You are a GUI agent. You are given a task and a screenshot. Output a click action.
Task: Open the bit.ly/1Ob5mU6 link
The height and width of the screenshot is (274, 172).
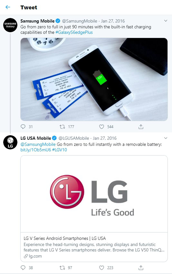coord(36,150)
